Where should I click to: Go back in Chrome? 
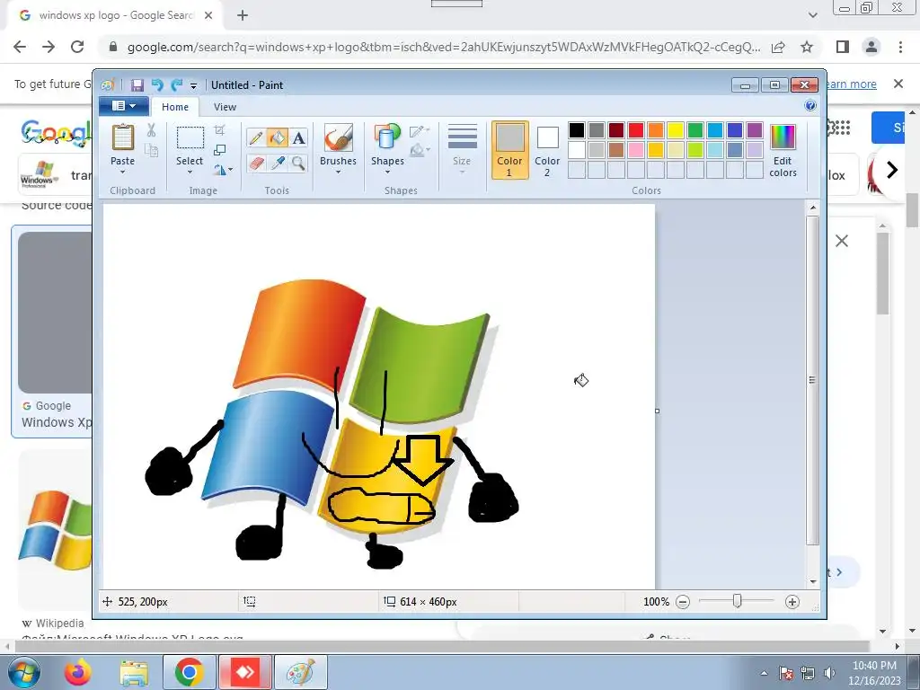coord(20,47)
